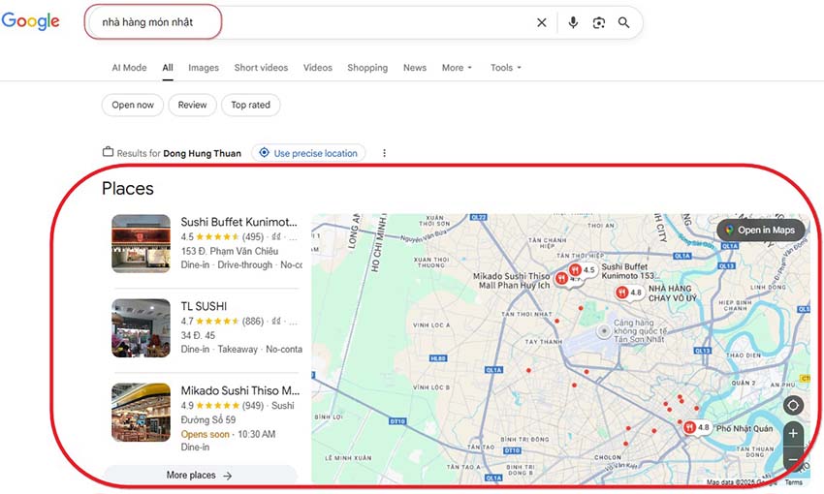This screenshot has height=494, width=824.
Task: Click the TL SUSHI thumbnail photo
Action: click(x=141, y=328)
